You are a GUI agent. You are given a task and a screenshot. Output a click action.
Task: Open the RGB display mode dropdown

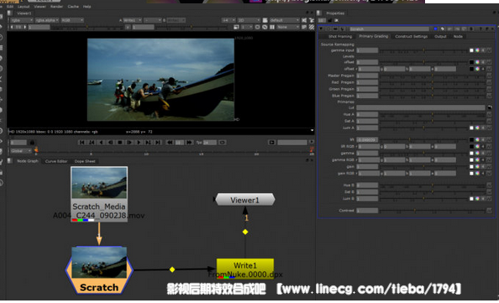[x=72, y=20]
